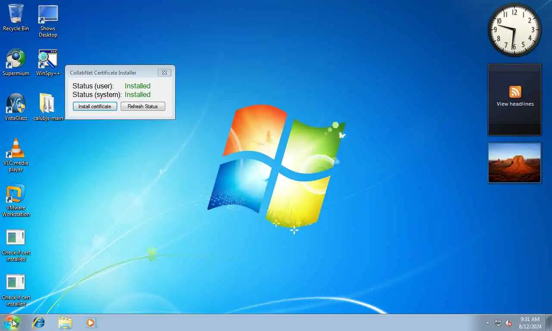Click the user status Installed text
Image resolution: width=552 pixels, height=331 pixels.
(x=138, y=86)
